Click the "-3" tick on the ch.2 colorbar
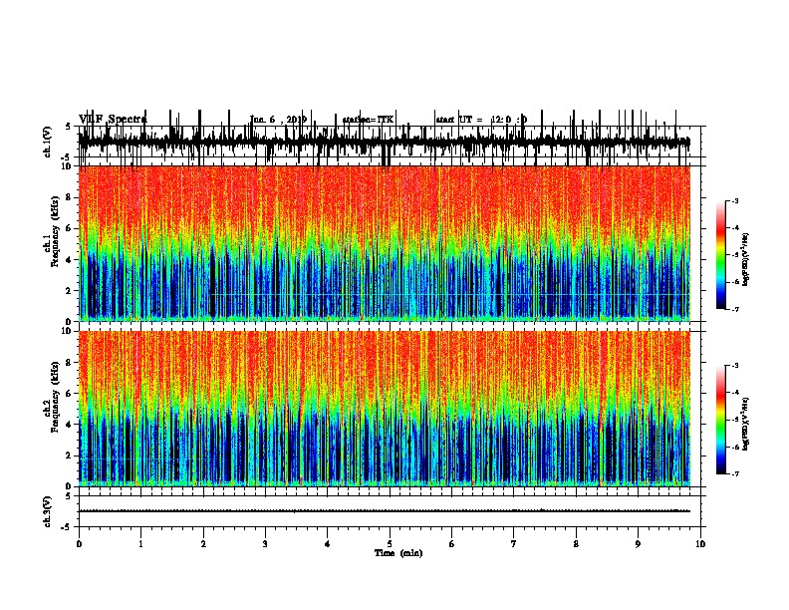Image resolution: width=789 pixels, height=610 pixels. [x=734, y=366]
